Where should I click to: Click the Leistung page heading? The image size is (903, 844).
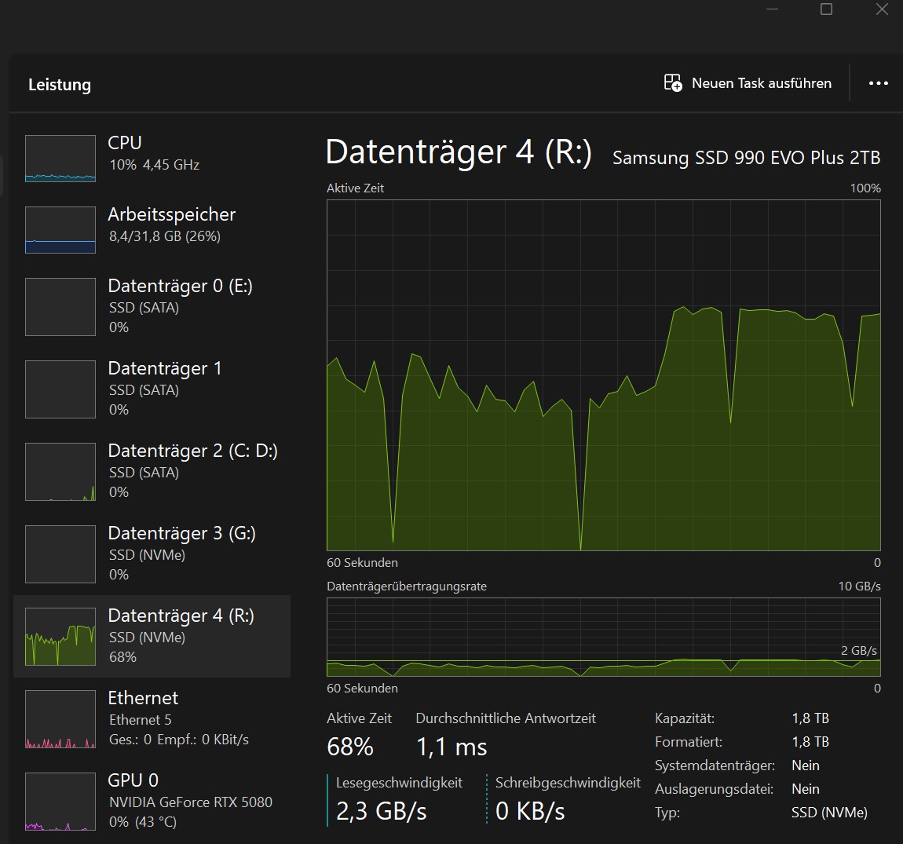(x=60, y=85)
